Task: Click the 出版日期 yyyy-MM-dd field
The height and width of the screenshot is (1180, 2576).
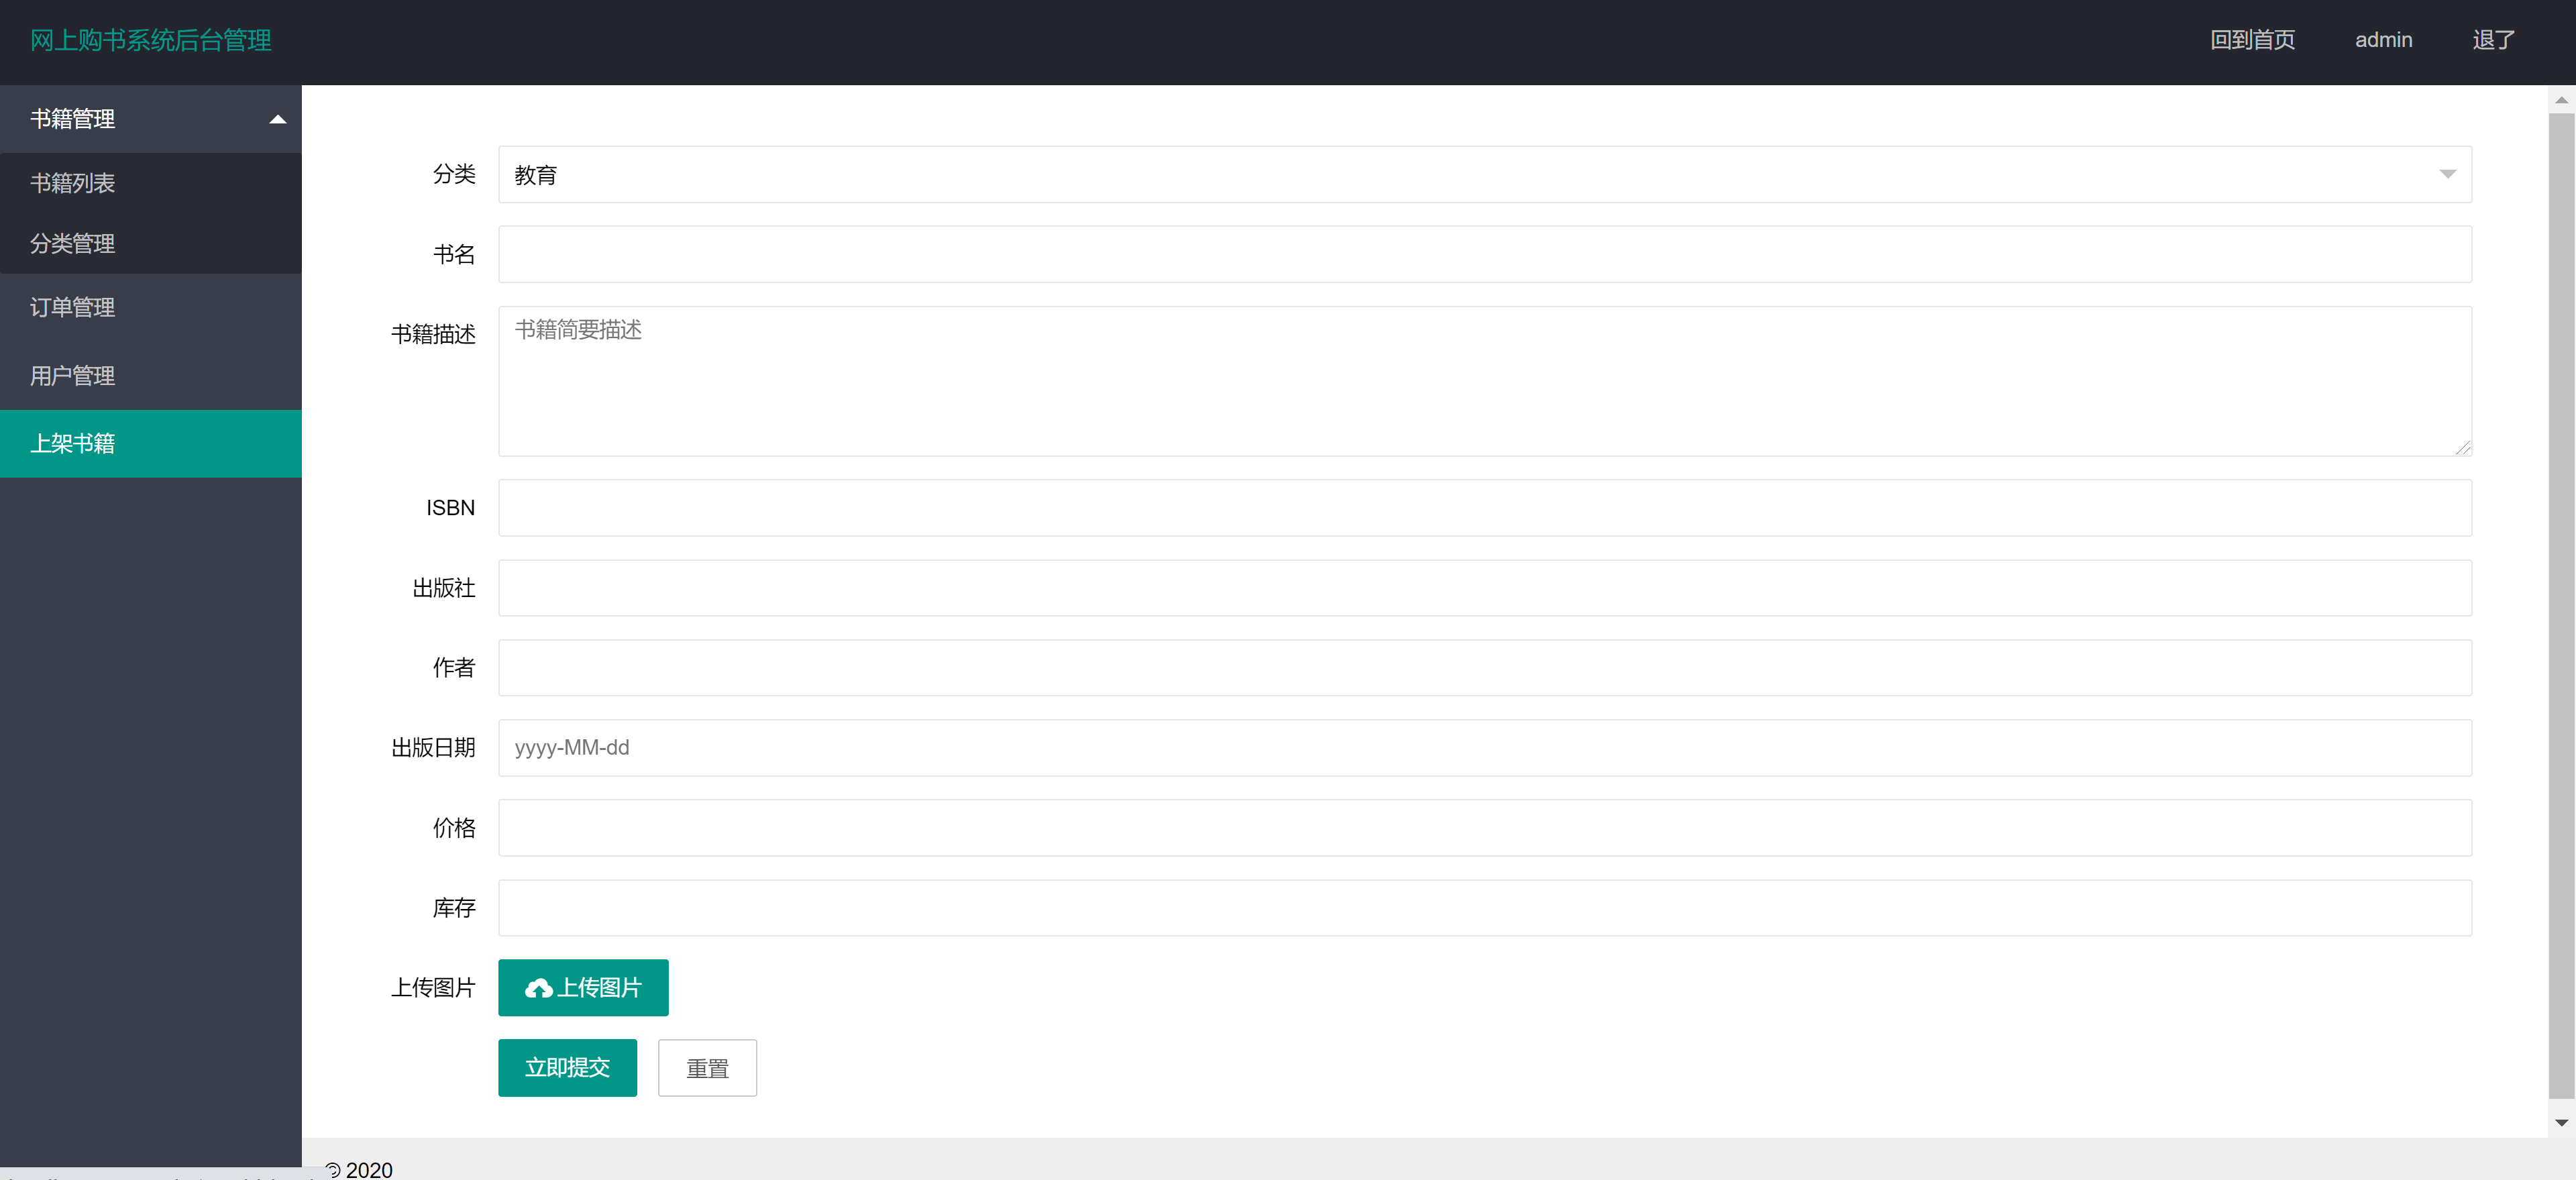Action: 1483,747
